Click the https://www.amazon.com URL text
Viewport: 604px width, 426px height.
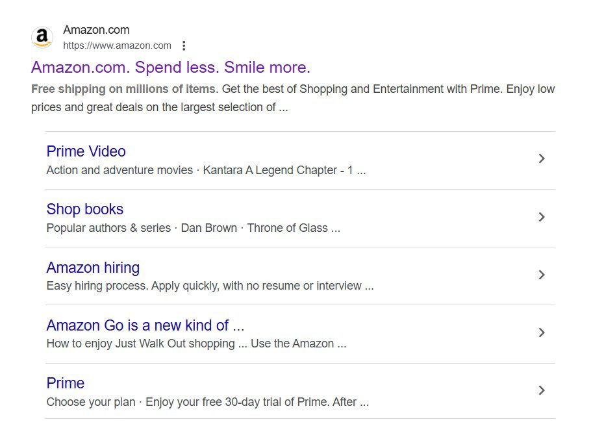[117, 45]
